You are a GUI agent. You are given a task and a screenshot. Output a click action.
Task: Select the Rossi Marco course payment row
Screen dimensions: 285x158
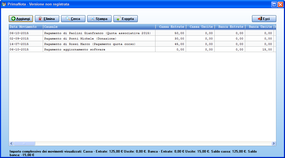point(142,44)
